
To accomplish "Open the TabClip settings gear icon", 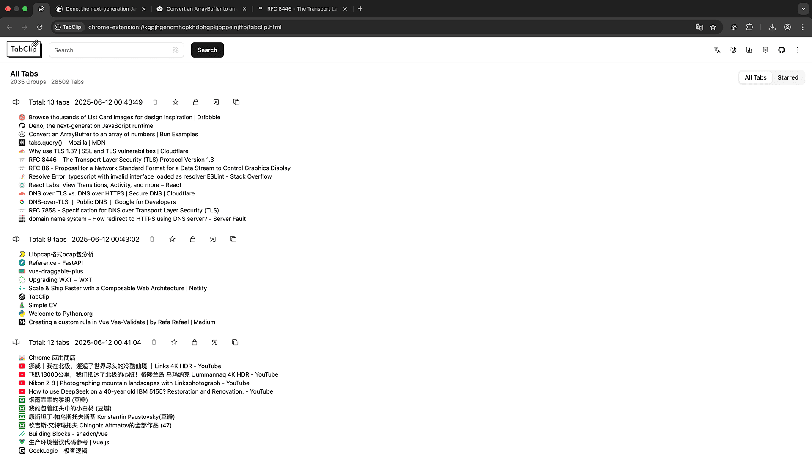I will 765,50.
